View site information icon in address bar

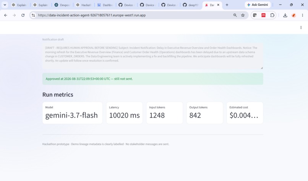tap(33, 15)
